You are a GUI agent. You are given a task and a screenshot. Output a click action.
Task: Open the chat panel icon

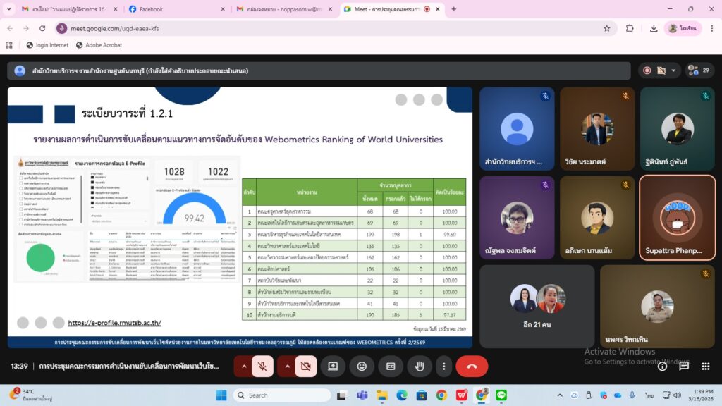[x=684, y=366]
